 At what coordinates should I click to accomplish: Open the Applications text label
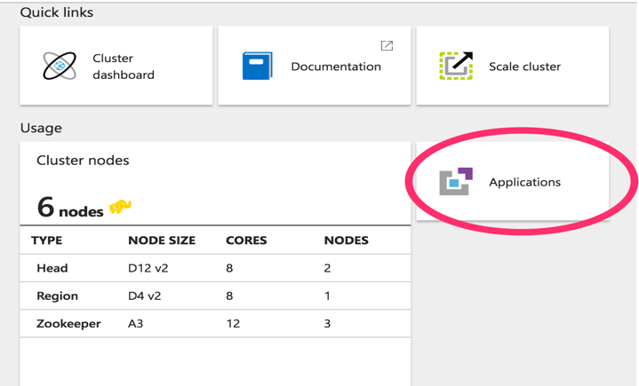point(524,182)
